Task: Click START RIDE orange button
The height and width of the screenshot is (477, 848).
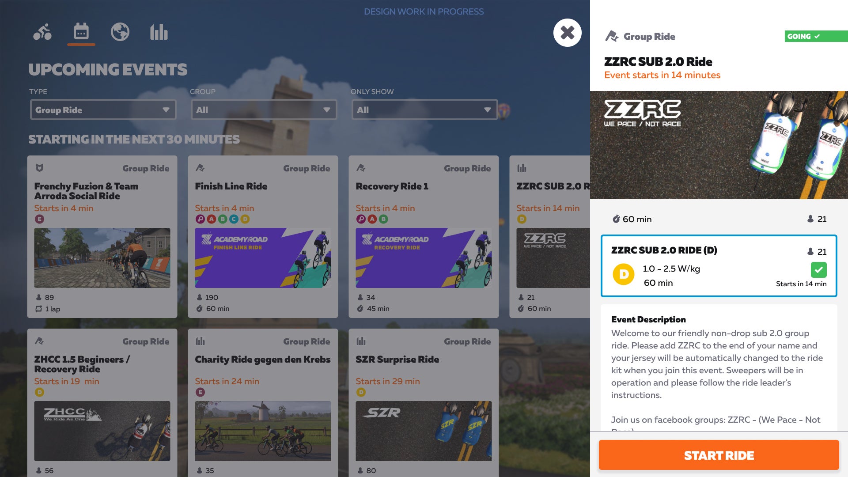Action: tap(719, 455)
